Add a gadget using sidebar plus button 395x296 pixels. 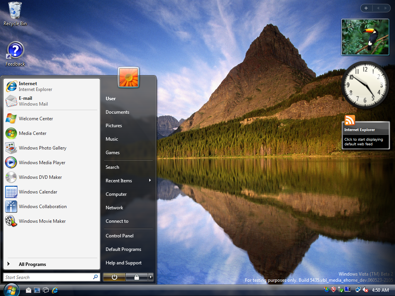pyautogui.click(x=366, y=8)
